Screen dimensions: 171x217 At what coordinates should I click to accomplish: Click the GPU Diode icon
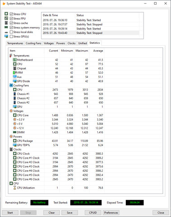tap(14, 81)
